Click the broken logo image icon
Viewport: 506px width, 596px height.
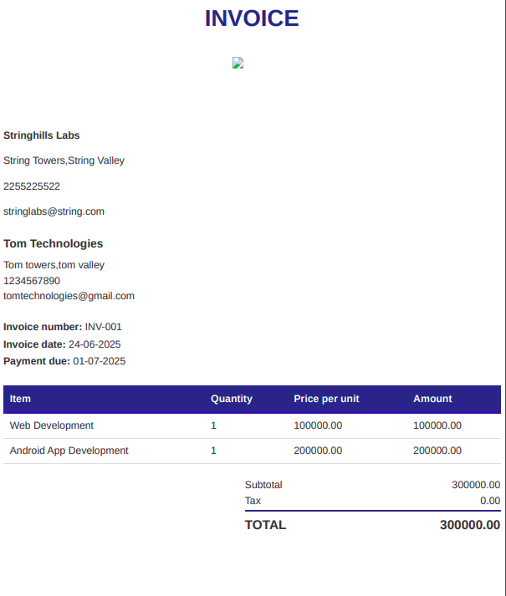tap(238, 63)
